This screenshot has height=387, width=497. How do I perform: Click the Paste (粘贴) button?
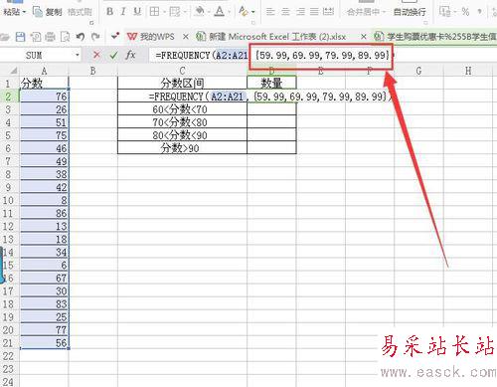click(x=12, y=12)
